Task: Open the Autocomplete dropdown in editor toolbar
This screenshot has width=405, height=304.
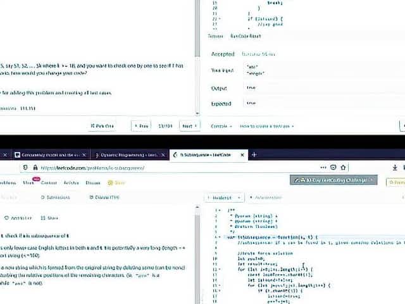Action: click(x=267, y=198)
